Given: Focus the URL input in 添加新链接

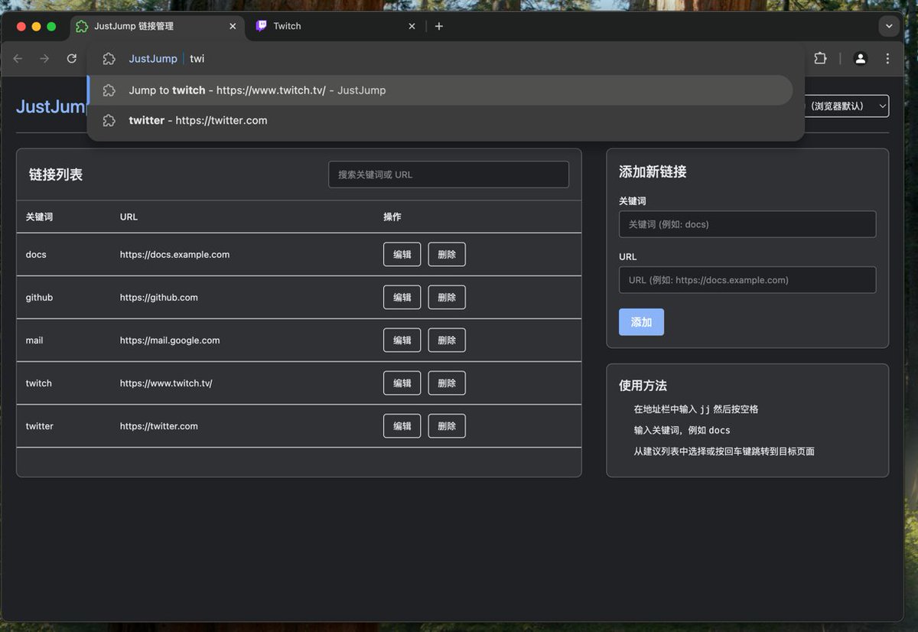Looking at the screenshot, I should click(x=747, y=280).
